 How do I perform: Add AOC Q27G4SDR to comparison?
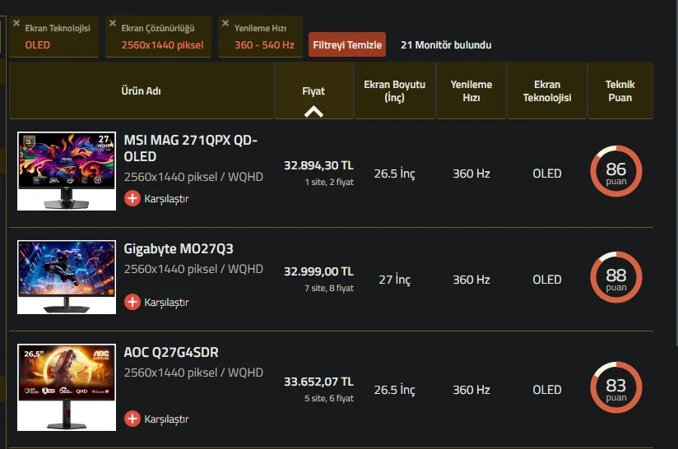coord(156,419)
